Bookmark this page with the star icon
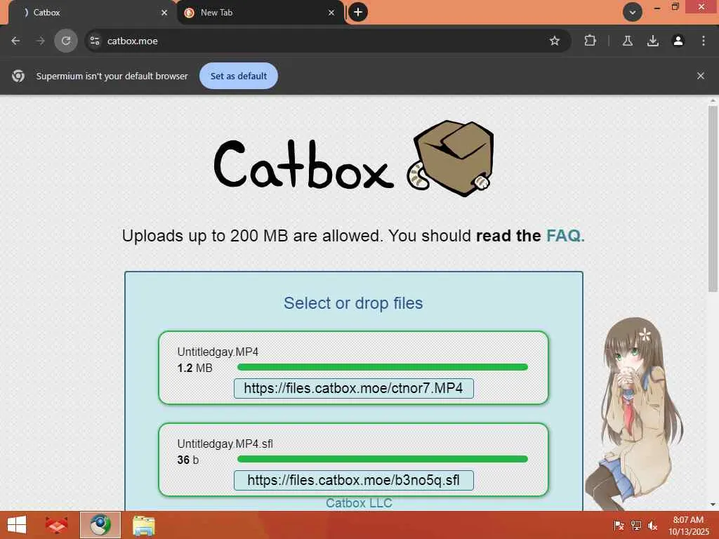 point(555,41)
